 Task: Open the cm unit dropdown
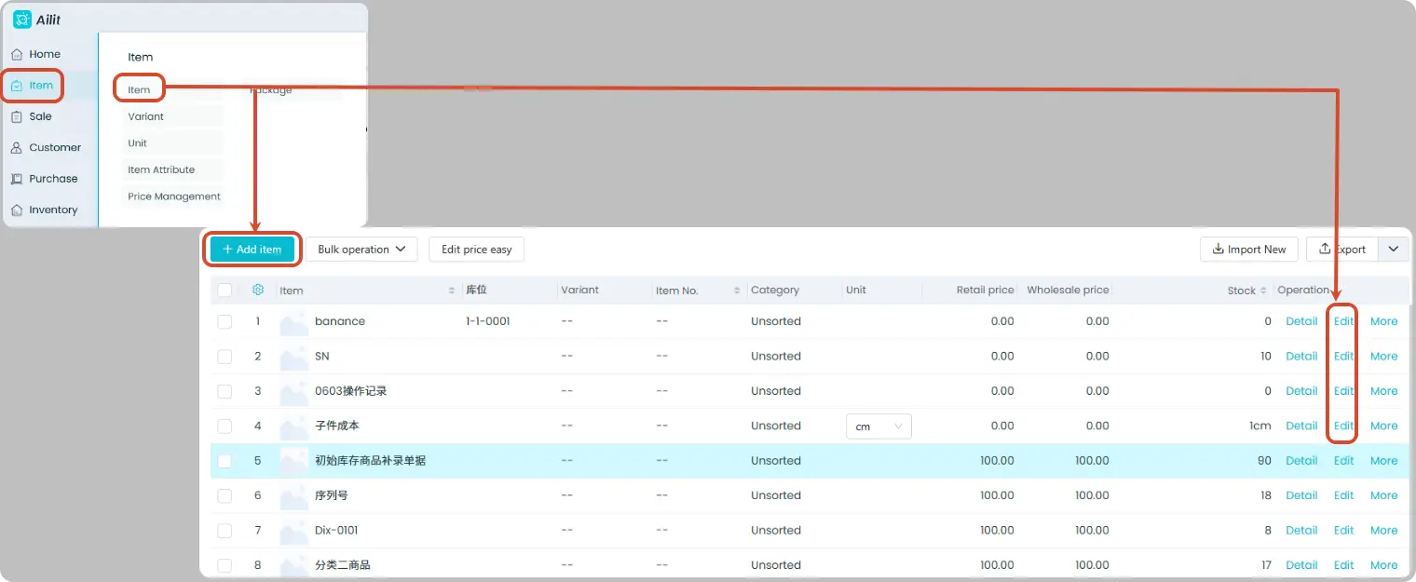tap(878, 426)
